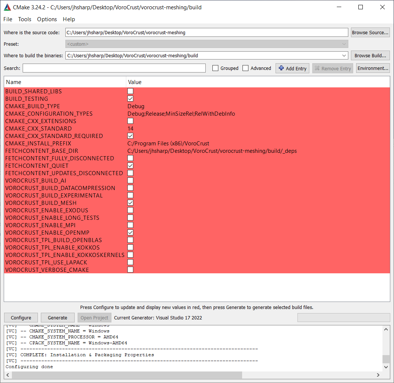Click inside the Search field
This screenshot has height=383, width=394.
point(114,68)
